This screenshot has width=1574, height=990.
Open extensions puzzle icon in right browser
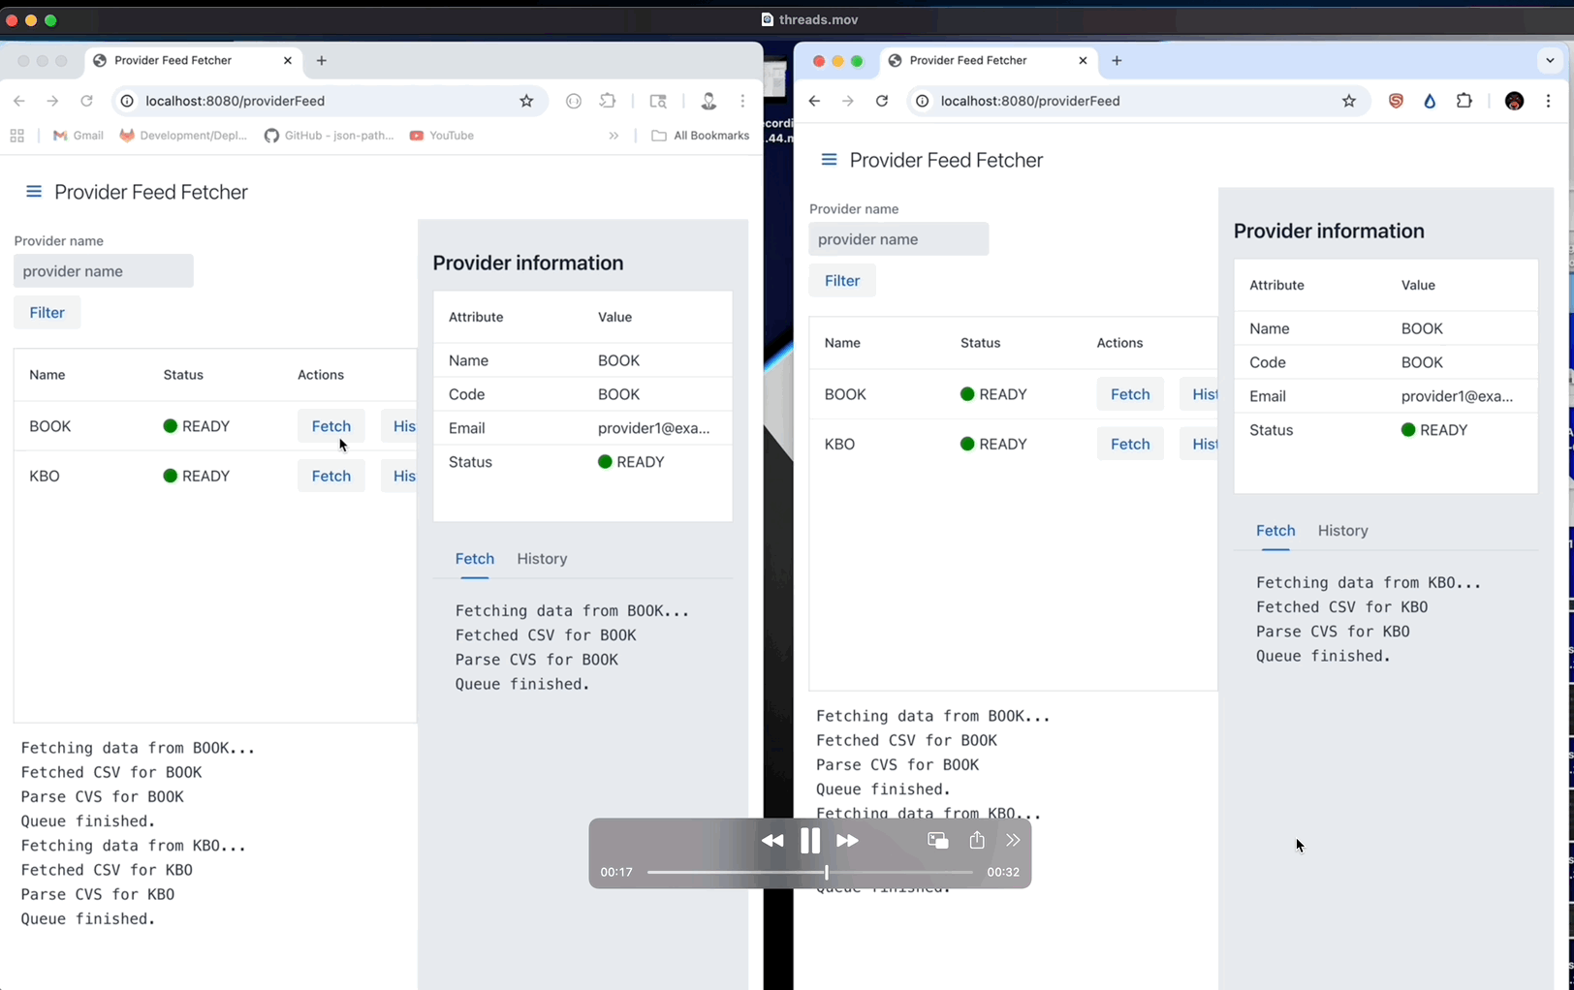(x=1464, y=101)
